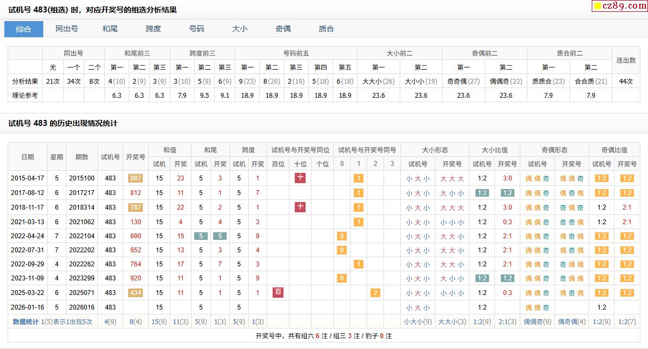Click the highlighted 434 winning number badge
648x349 pixels.
click(135, 293)
